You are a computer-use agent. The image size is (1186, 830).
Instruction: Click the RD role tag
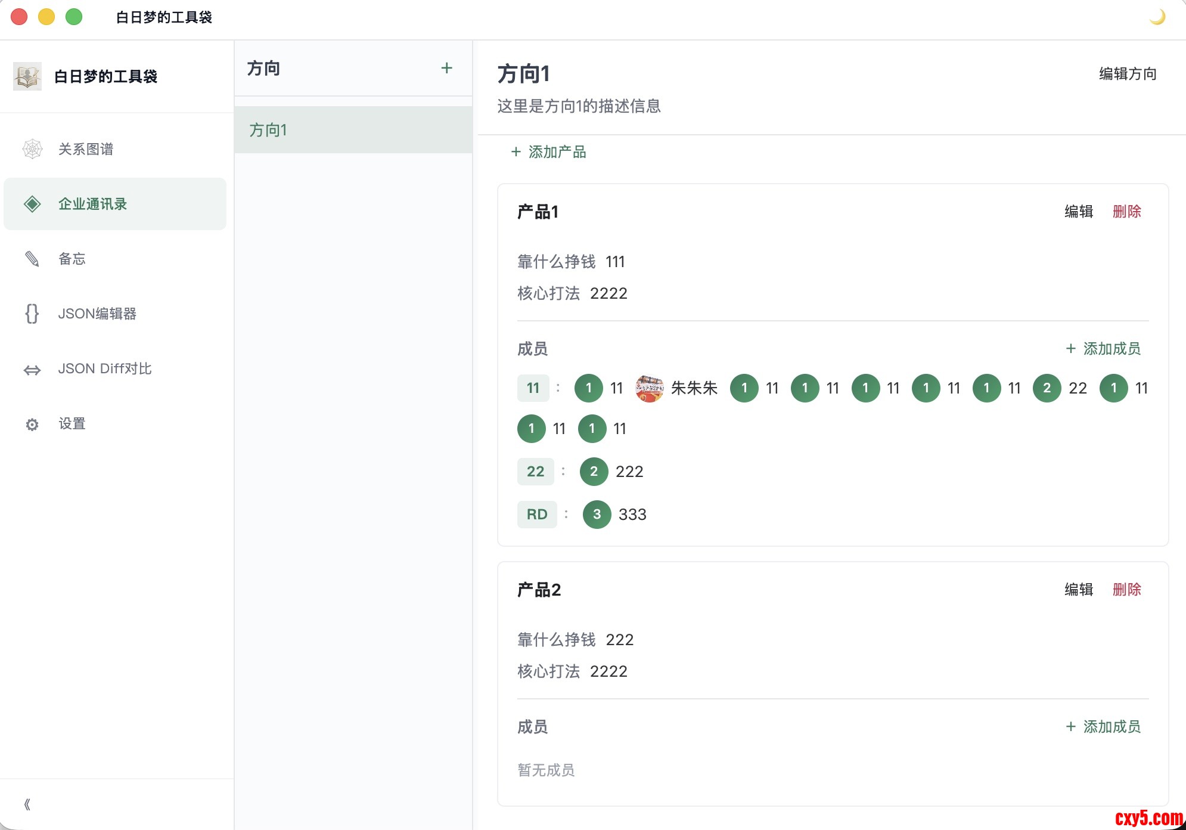(x=536, y=515)
